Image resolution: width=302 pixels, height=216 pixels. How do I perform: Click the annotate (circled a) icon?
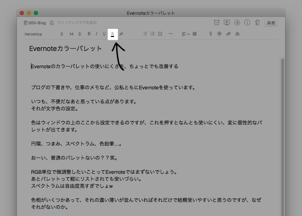(x=237, y=23)
